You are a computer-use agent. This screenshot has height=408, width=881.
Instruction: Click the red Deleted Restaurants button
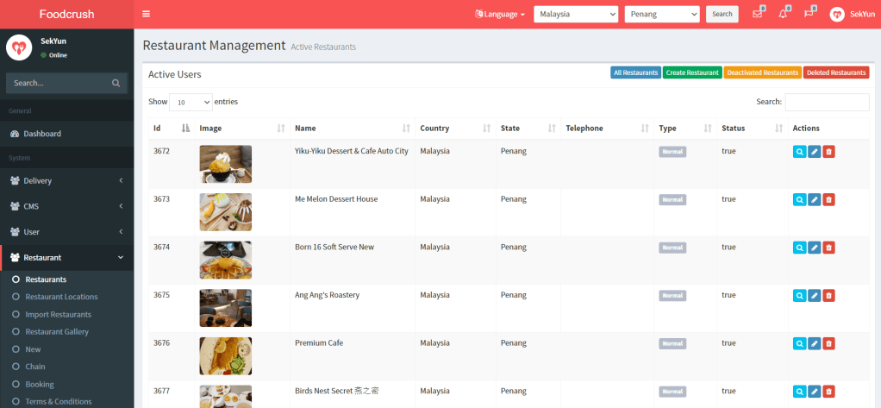click(x=835, y=73)
